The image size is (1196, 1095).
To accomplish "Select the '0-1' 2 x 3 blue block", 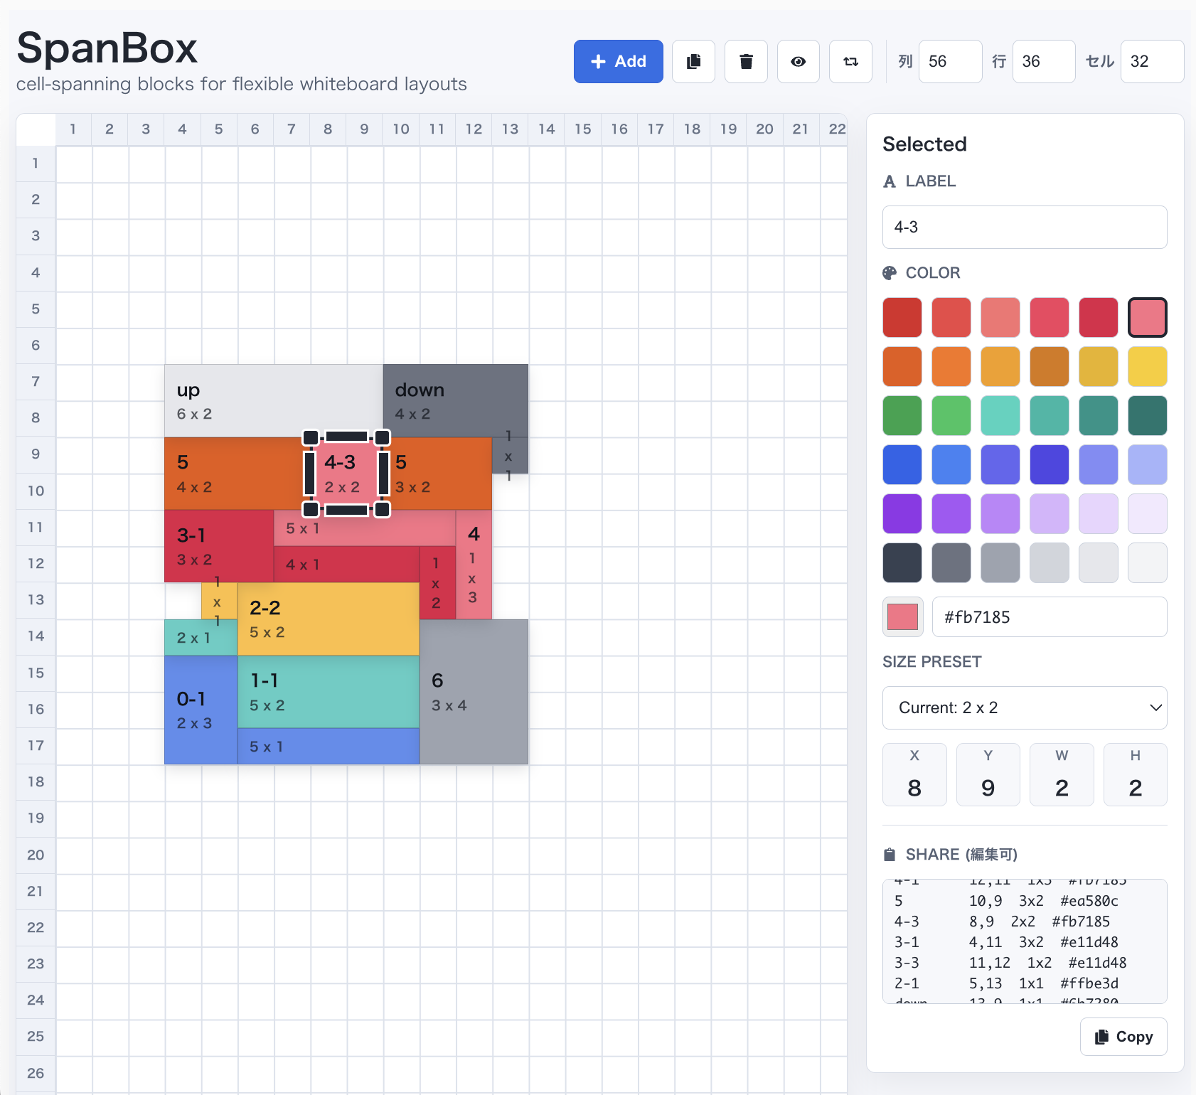I will click(201, 710).
